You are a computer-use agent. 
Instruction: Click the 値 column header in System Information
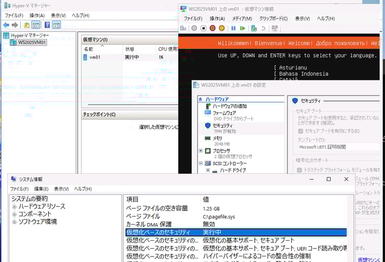pos(274,199)
